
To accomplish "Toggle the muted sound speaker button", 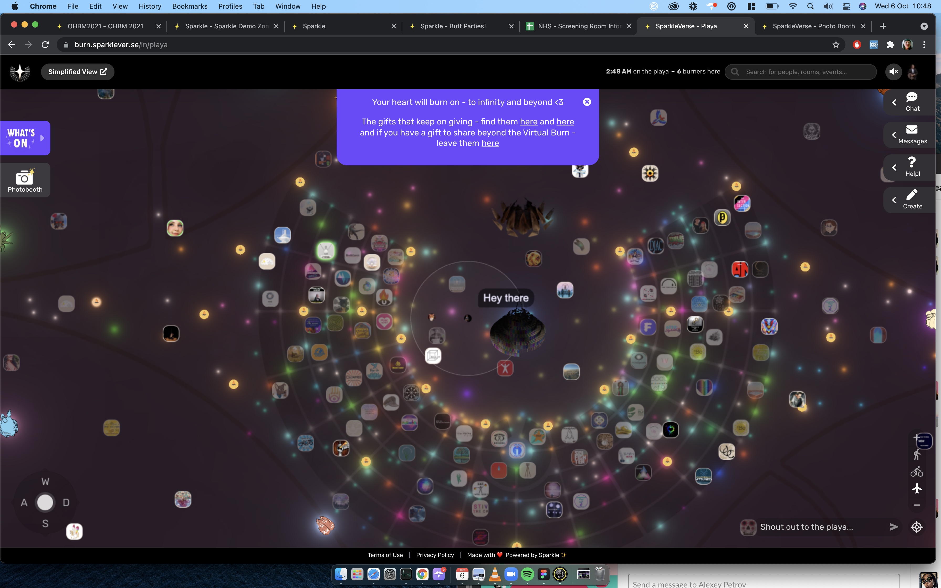I will click(893, 72).
